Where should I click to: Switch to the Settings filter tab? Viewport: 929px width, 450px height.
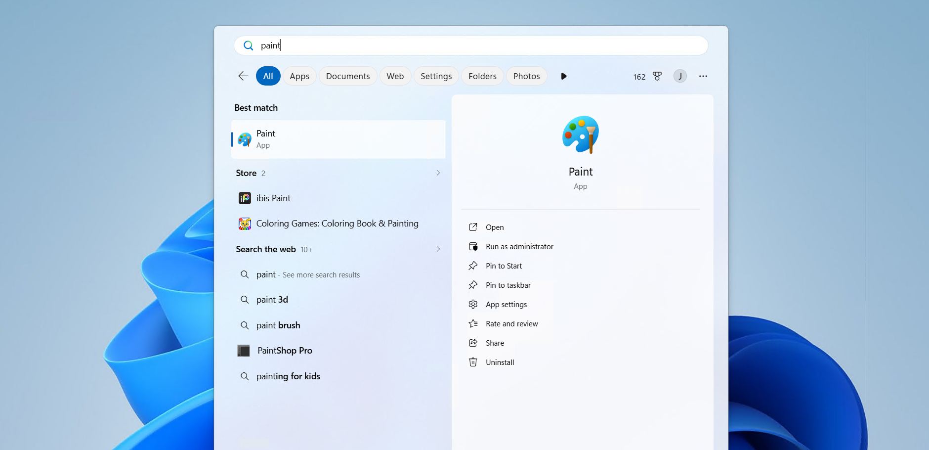[436, 76]
